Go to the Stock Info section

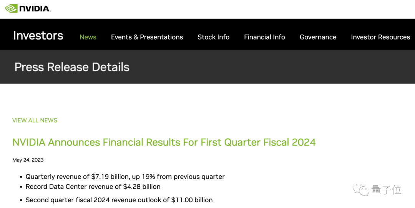click(x=213, y=37)
